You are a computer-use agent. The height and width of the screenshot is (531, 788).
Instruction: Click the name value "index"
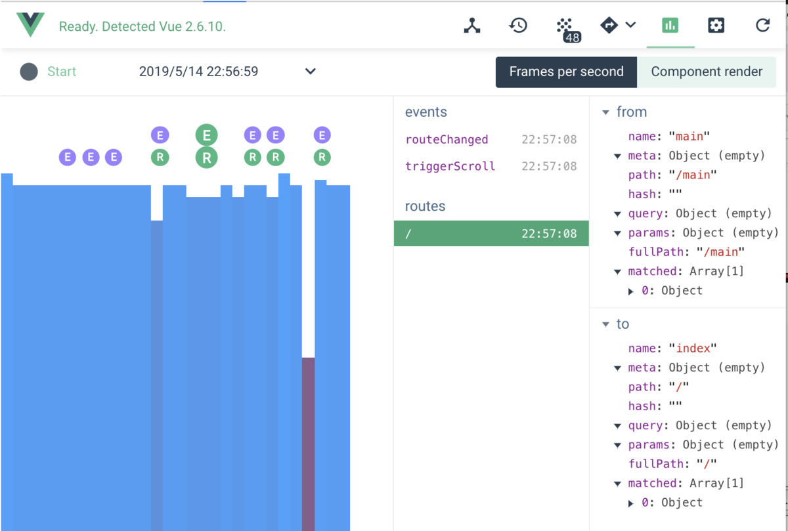(x=693, y=349)
